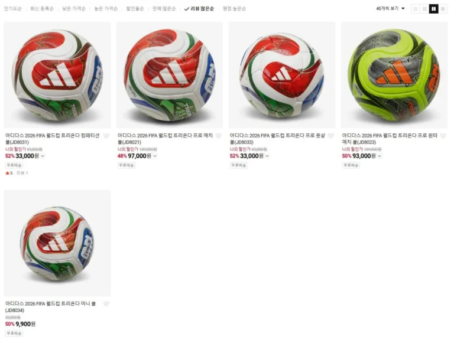Select the checked 리뷰 많은순 sort option

199,9
